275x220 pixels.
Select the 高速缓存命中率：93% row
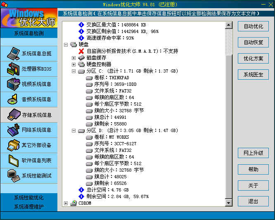[110, 38]
